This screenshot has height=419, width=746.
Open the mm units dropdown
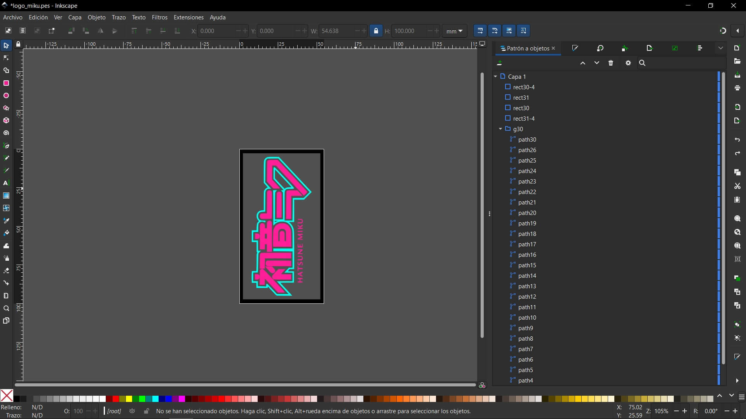click(x=455, y=31)
